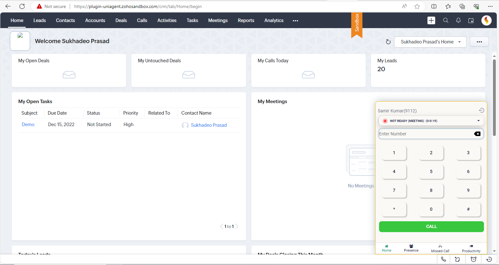Click the Not secure warning icon

[x=39, y=6]
